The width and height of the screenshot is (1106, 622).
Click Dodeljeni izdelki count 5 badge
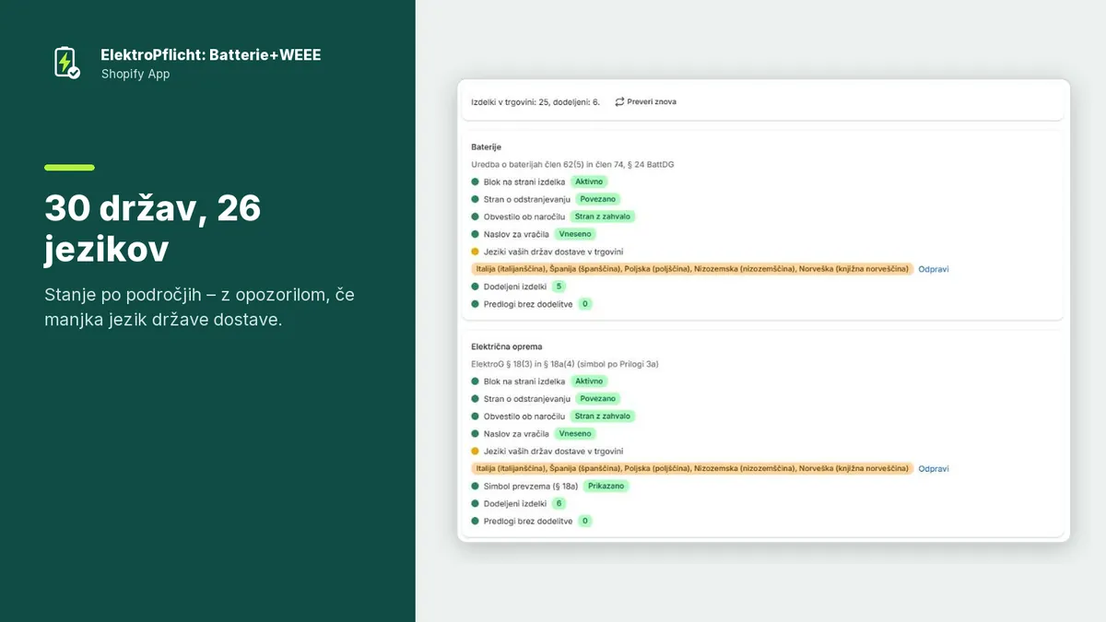coord(559,287)
